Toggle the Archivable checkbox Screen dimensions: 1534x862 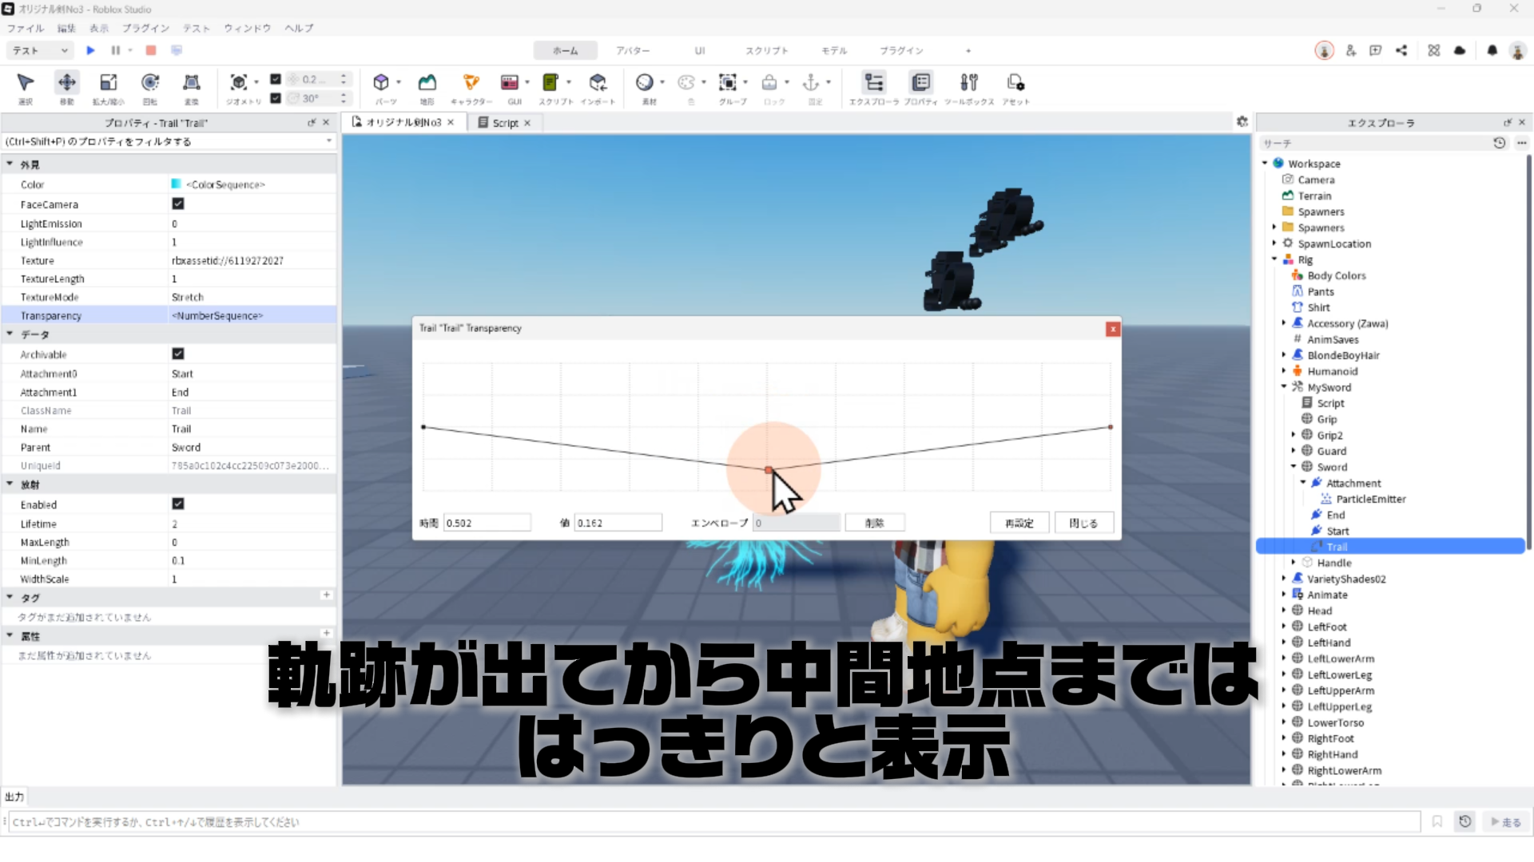(178, 354)
